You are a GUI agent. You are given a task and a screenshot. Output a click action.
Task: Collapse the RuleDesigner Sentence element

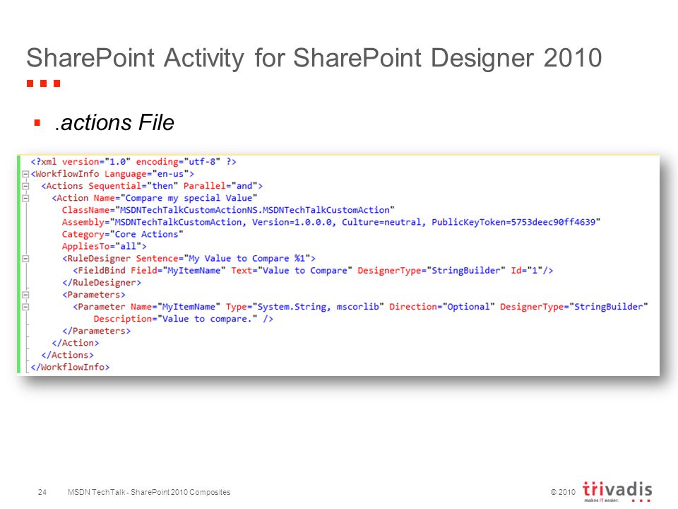pyautogui.click(x=25, y=259)
